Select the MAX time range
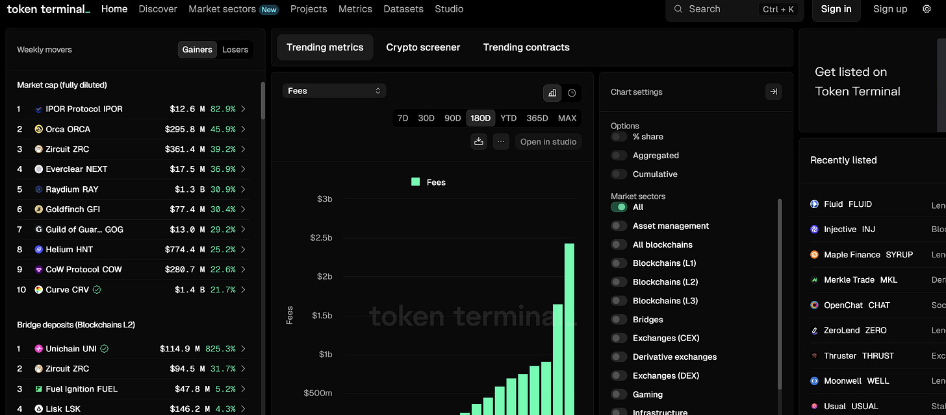The width and height of the screenshot is (946, 415). point(567,118)
